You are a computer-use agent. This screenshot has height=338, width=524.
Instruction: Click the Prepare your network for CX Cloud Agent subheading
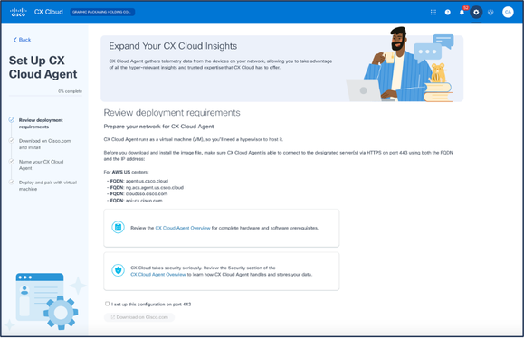coord(158,127)
